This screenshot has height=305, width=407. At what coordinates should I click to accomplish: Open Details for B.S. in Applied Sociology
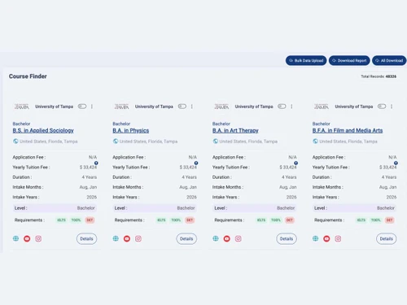coord(86,239)
